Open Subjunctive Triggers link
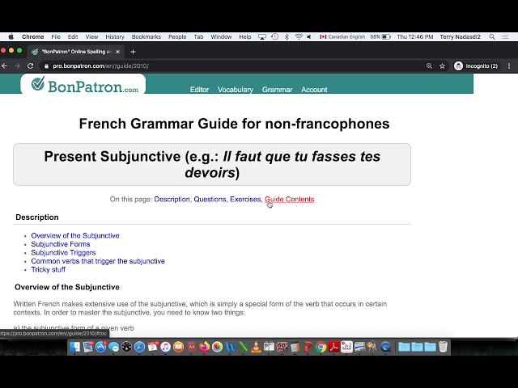Screen dimensions: 518x388 click(x=63, y=253)
